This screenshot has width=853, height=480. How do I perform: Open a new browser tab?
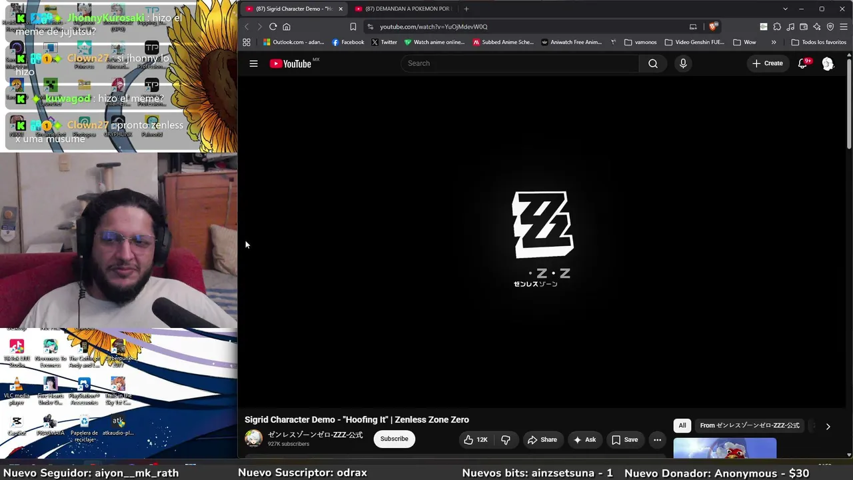pos(466,9)
